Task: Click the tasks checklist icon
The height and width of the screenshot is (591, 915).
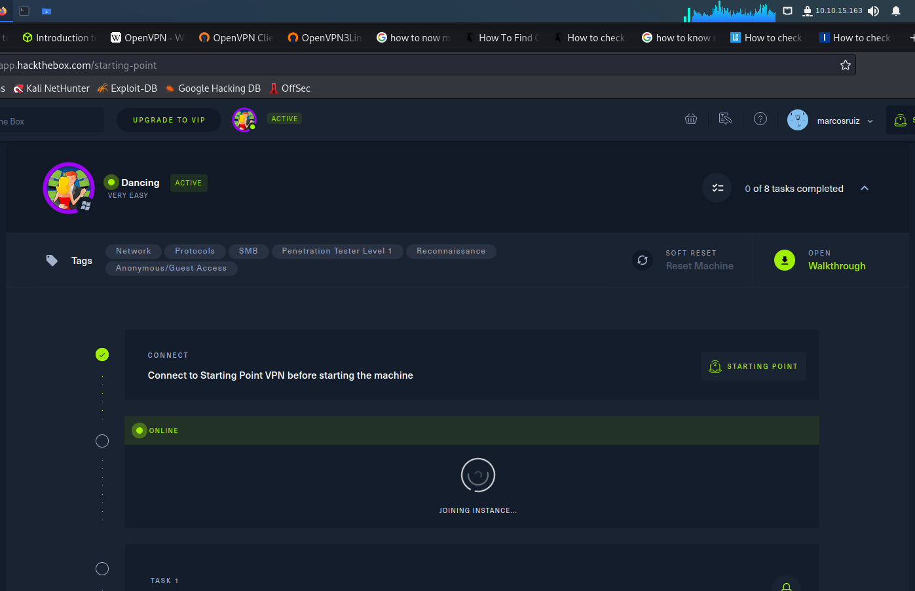Action: (717, 188)
